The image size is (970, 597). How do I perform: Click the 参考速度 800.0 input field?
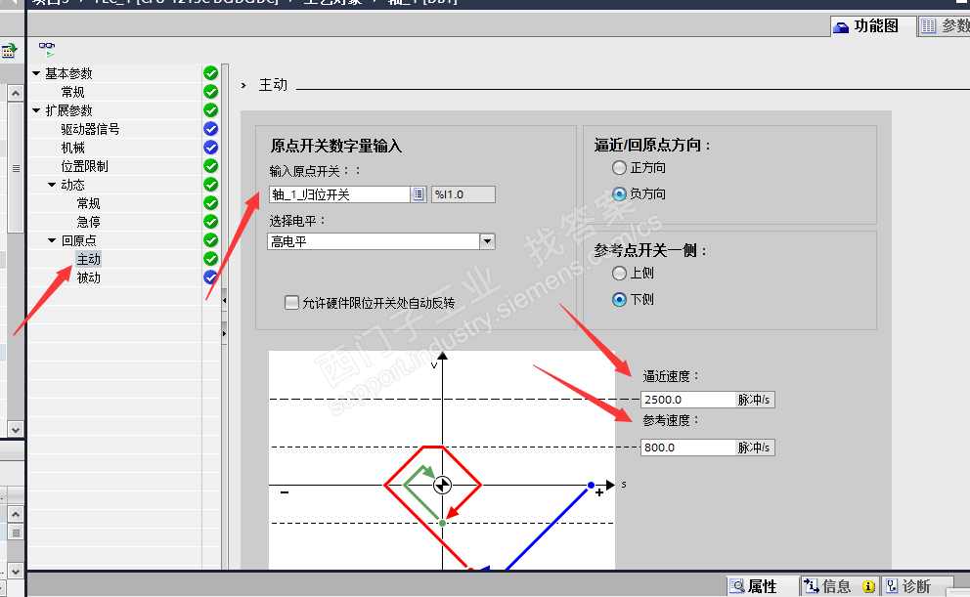pyautogui.click(x=688, y=448)
